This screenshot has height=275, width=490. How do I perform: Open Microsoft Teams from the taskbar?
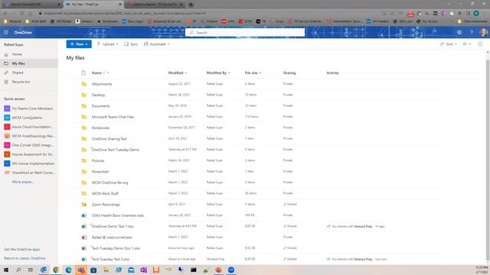coord(81,270)
